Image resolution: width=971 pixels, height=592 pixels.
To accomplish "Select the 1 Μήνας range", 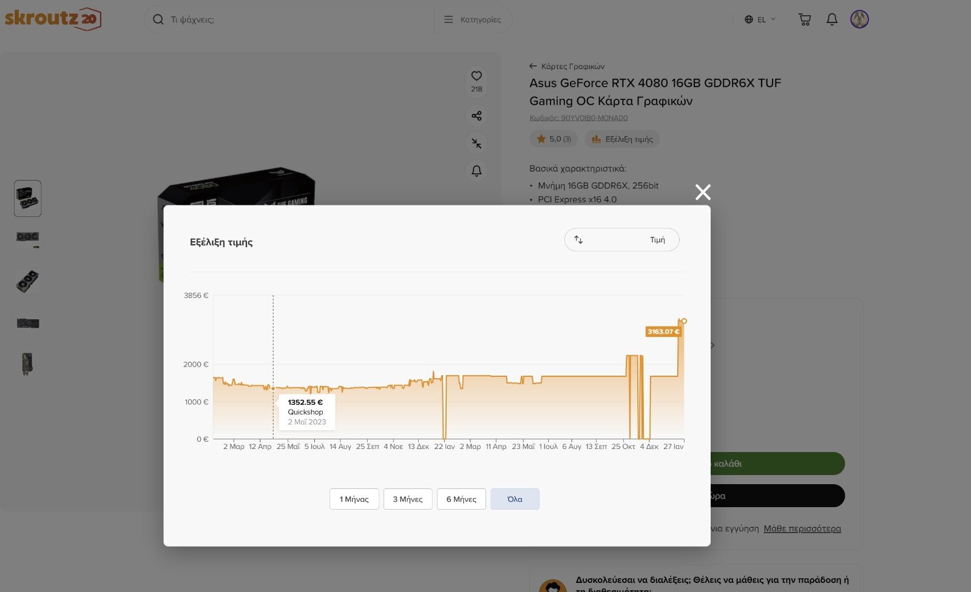I will click(354, 499).
